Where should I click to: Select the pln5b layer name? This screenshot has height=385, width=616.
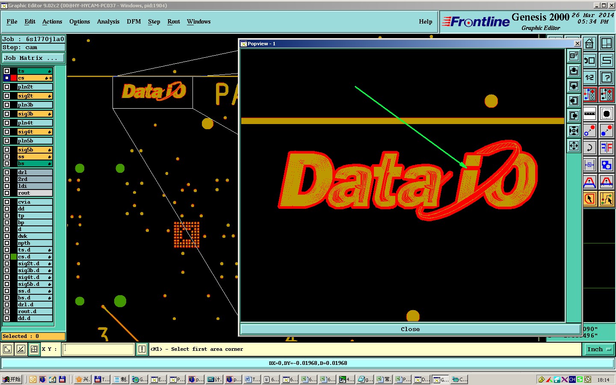[x=35, y=141]
